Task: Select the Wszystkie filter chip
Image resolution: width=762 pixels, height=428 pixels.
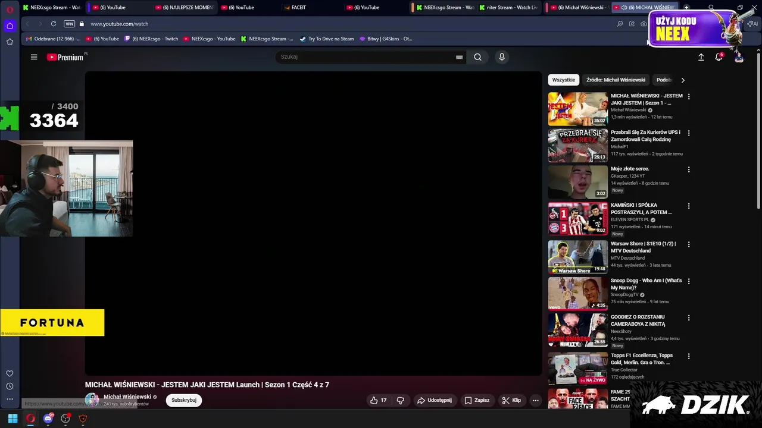Action: [564, 80]
